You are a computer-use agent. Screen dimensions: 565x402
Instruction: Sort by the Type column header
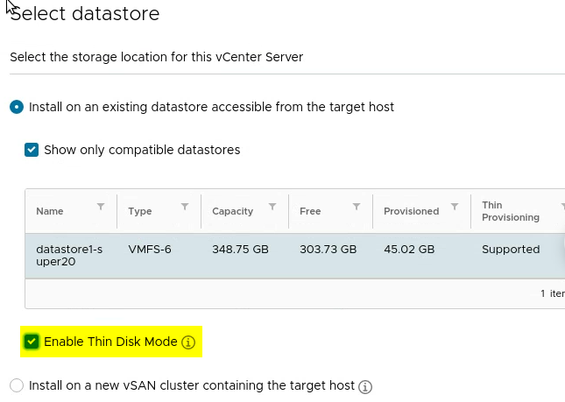pyautogui.click(x=140, y=211)
